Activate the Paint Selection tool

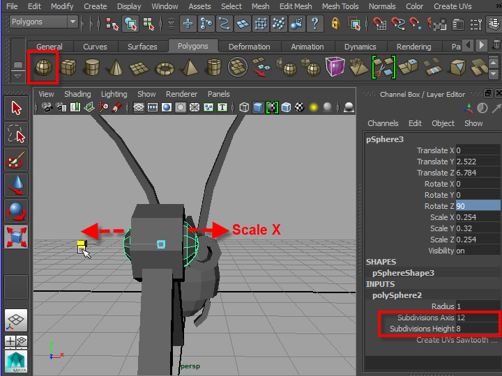[x=16, y=159]
